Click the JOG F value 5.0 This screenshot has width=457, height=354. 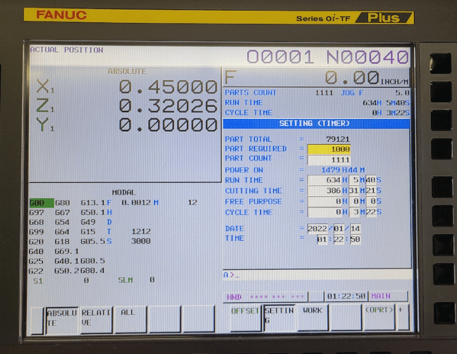tap(402, 93)
